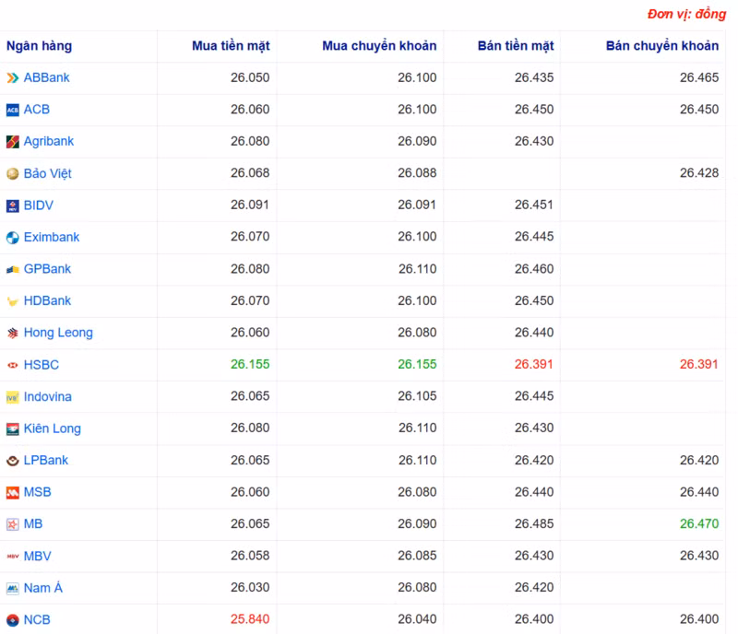This screenshot has width=738, height=634.
Task: Click the Eximbank globe logo icon
Action: click(x=13, y=237)
